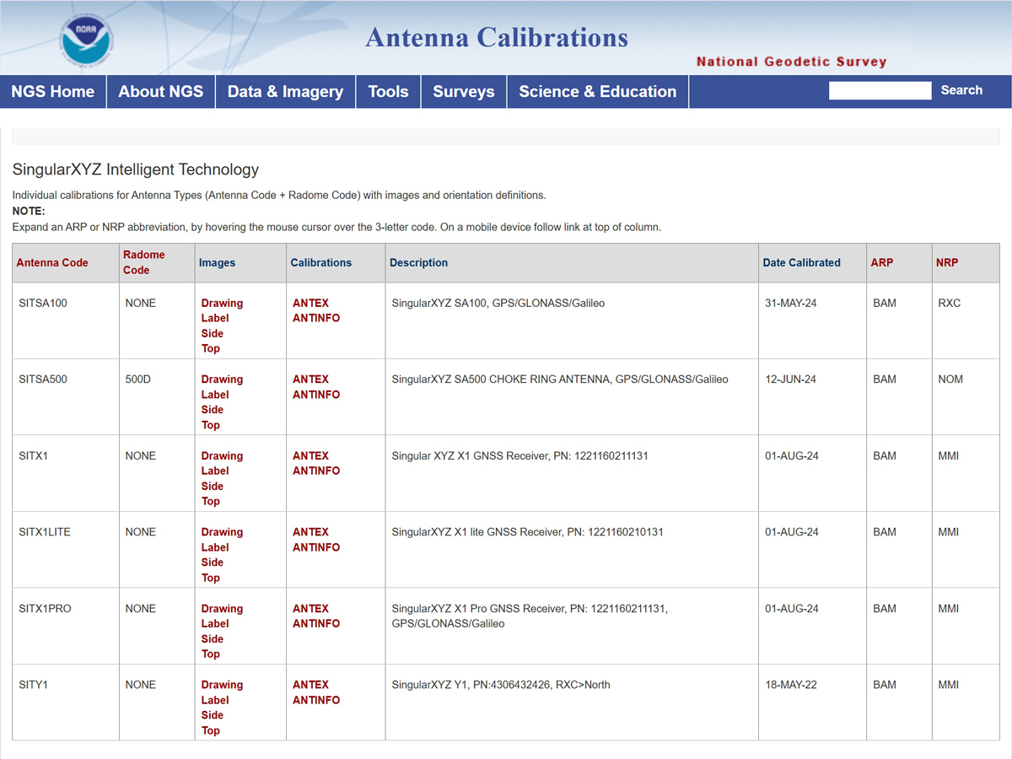Open ANTINFO file for SITSA500
The width and height of the screenshot is (1012, 759).
(316, 395)
